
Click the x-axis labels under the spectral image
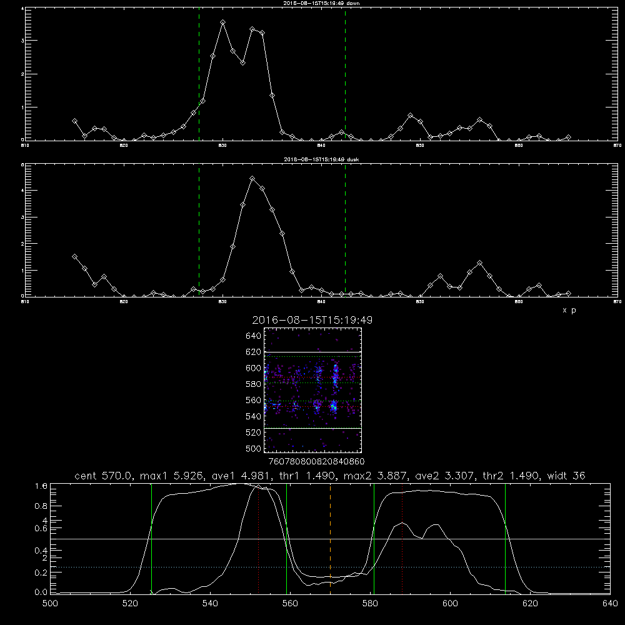(316, 462)
